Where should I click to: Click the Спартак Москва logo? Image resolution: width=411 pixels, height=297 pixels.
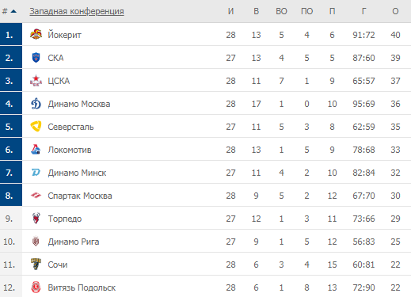coord(36,196)
